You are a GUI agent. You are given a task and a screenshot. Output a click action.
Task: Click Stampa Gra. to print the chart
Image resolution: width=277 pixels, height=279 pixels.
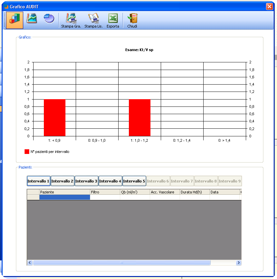coord(71,21)
